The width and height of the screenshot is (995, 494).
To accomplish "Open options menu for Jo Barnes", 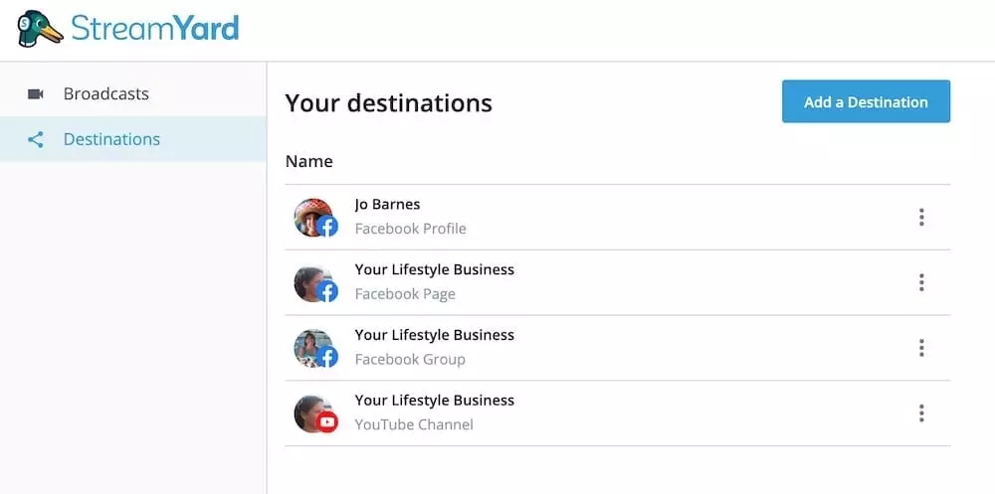I will [x=921, y=217].
